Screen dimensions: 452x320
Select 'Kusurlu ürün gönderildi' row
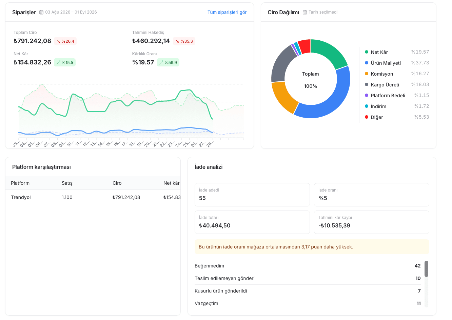308,291
